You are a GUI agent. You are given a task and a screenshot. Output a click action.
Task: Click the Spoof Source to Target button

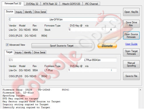click(62, 46)
